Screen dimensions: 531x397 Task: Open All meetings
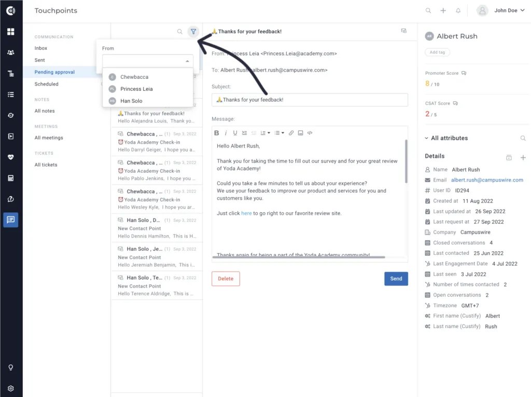pyautogui.click(x=49, y=138)
